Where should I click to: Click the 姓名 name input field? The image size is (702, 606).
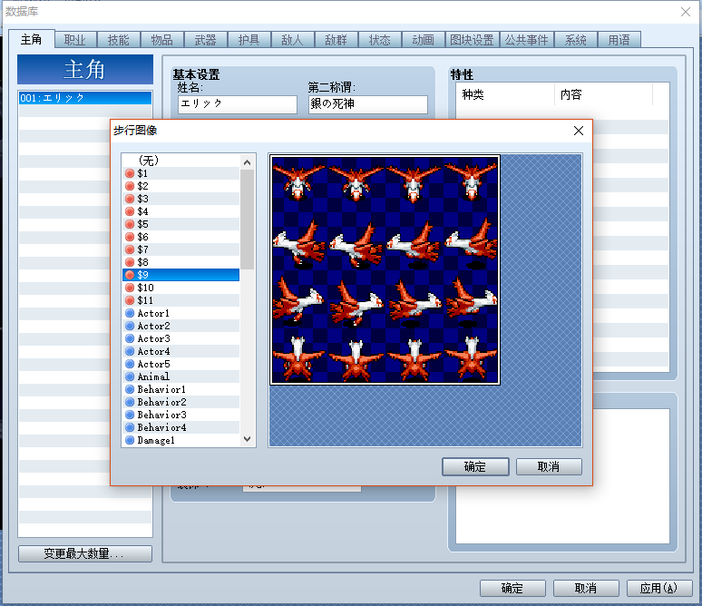pos(238,104)
